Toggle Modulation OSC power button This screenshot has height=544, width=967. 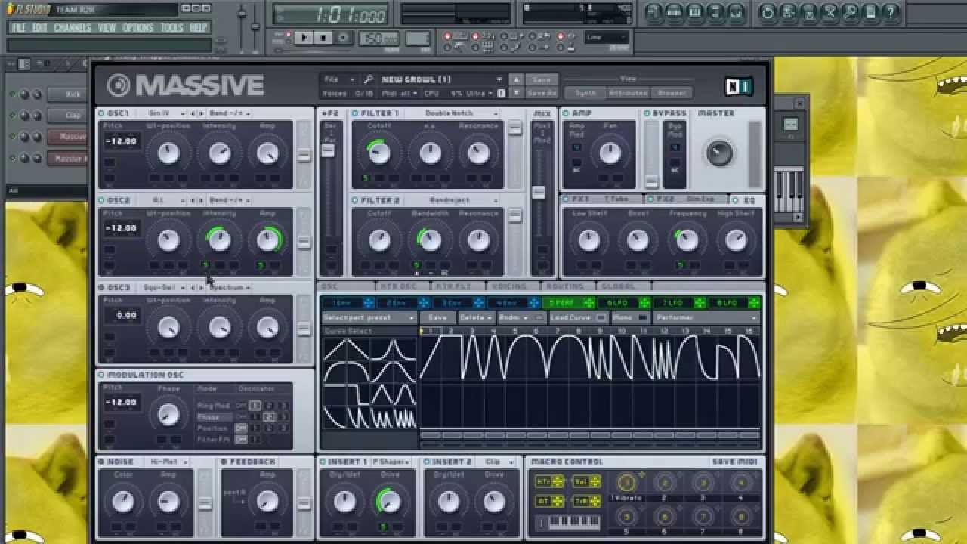(x=101, y=375)
